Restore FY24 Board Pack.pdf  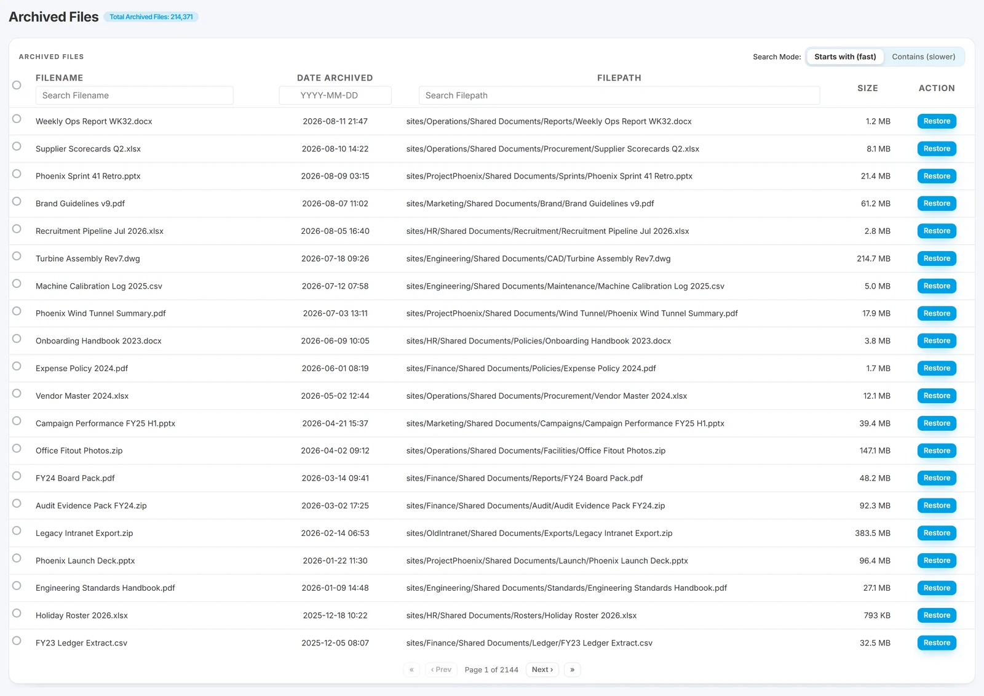(x=937, y=478)
